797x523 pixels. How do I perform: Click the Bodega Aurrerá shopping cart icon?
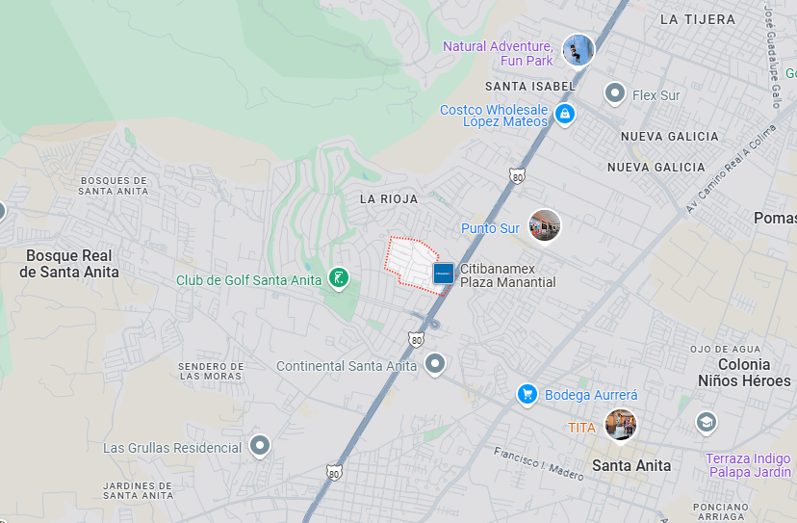pyautogui.click(x=527, y=395)
